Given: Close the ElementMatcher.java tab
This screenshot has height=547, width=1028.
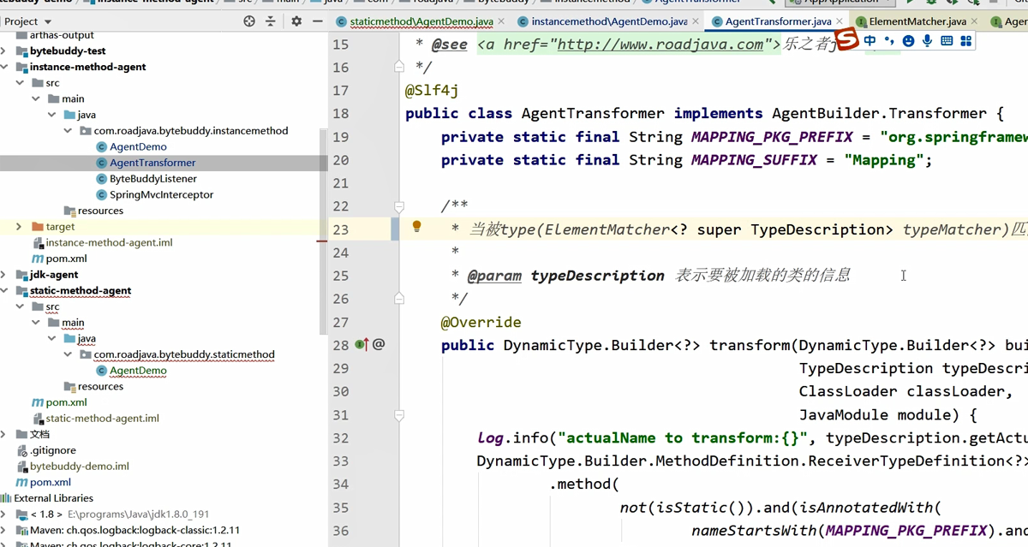Looking at the screenshot, I should (x=975, y=21).
